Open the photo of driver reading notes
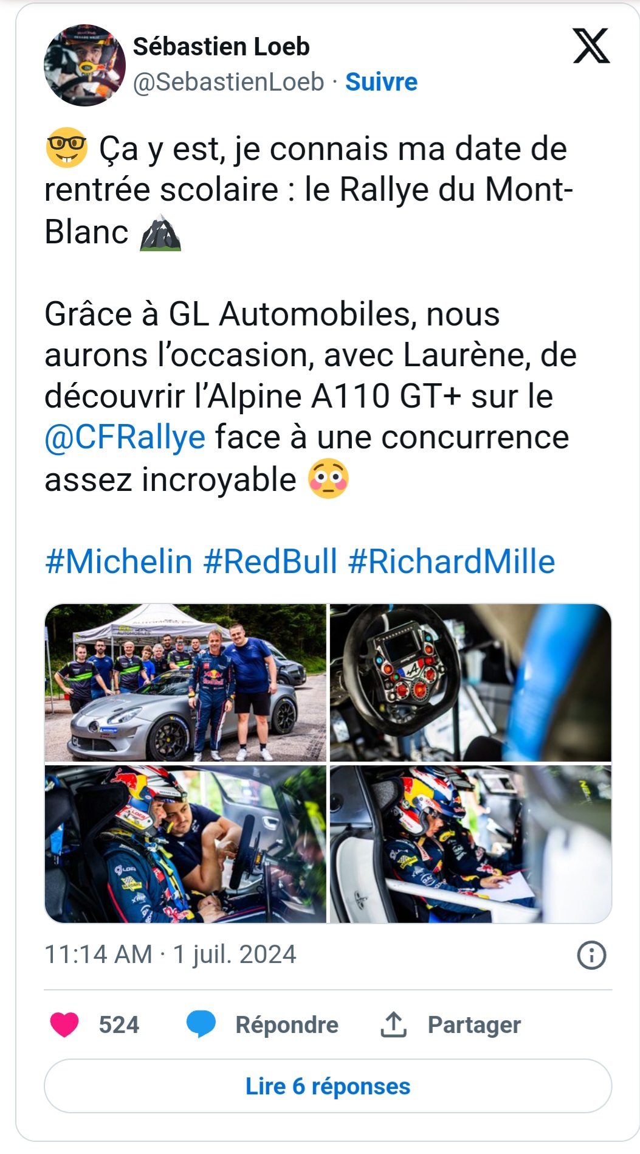Viewport: 640px width, 1154px height. pyautogui.click(x=470, y=844)
